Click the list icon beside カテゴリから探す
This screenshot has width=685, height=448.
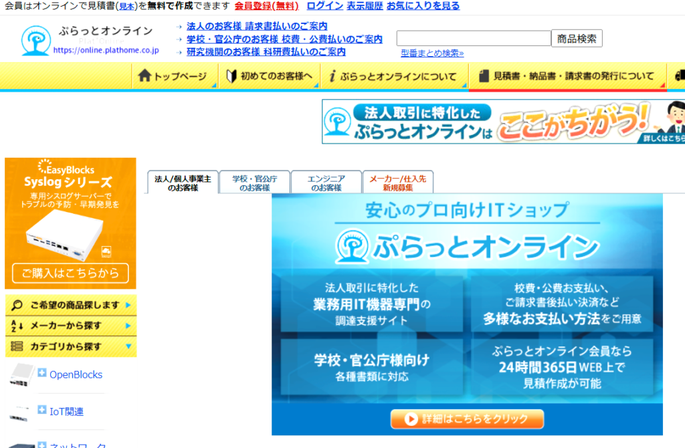17,346
